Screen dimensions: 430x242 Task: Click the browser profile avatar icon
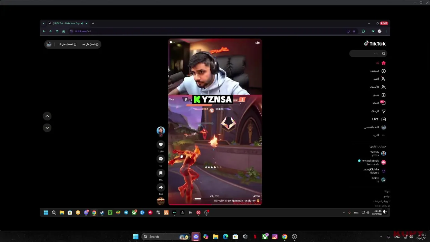380,31
